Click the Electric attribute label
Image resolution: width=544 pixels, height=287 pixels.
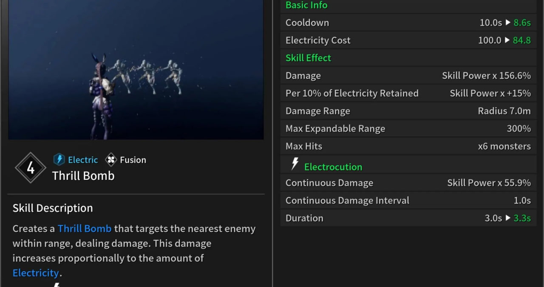tap(83, 160)
